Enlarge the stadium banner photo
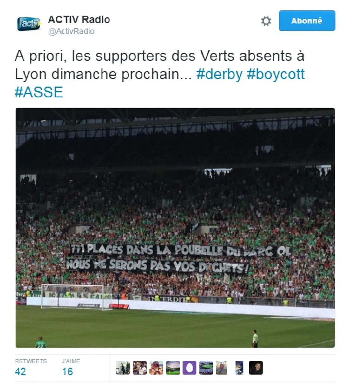 (175, 228)
